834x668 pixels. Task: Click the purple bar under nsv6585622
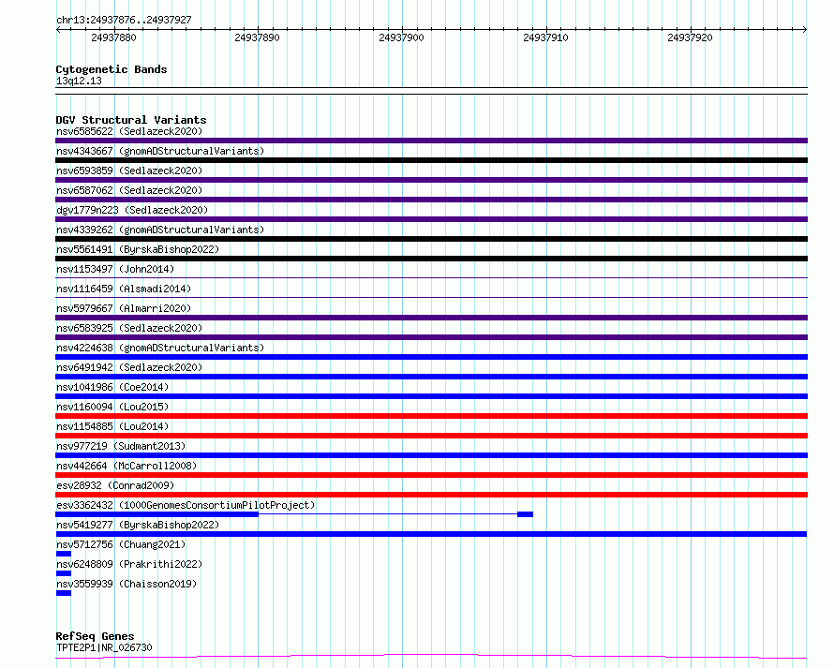coord(431,141)
